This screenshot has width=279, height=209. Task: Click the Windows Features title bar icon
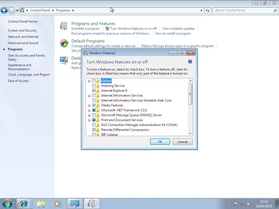pos(86,53)
